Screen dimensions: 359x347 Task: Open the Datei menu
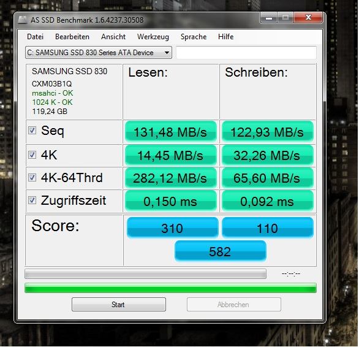(x=35, y=37)
